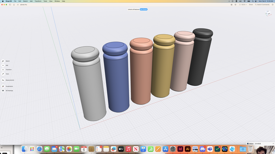Open System Preferences from the dock
Image resolution: width=275 pixels, height=154 pixels.
coord(173,149)
